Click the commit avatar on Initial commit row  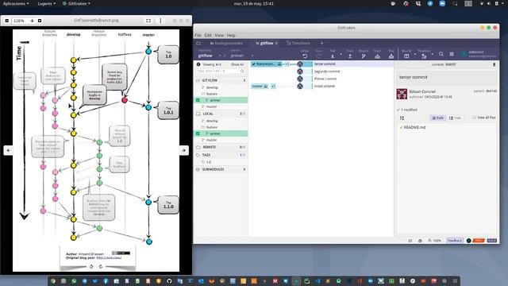tap(300, 87)
